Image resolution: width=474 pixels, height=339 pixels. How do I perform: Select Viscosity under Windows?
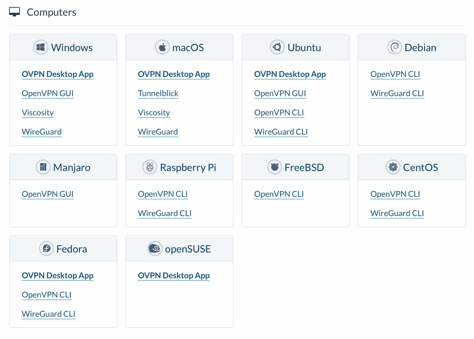[38, 113]
